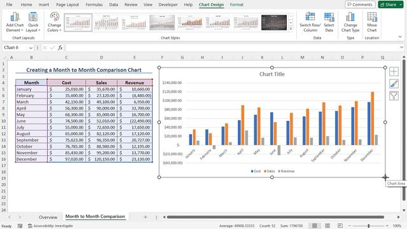Click the vertical scrollbar thumb
Screen dimensions: 407x229
[x=404, y=130]
